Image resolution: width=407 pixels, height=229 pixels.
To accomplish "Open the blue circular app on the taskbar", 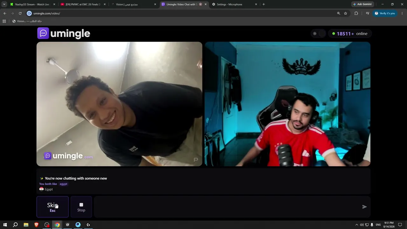I will [x=78, y=225].
